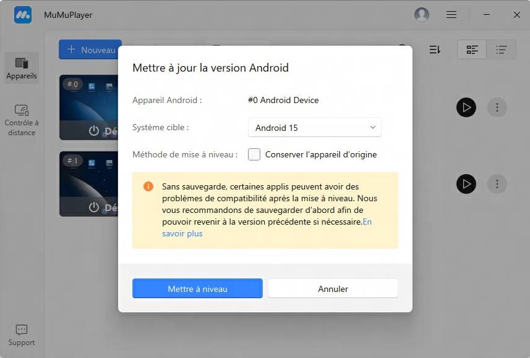Select the Appareils sidebar tab
Image resolution: width=530 pixels, height=358 pixels.
coord(21,68)
